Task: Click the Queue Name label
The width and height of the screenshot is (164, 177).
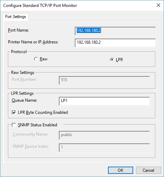Action: coord(24,100)
